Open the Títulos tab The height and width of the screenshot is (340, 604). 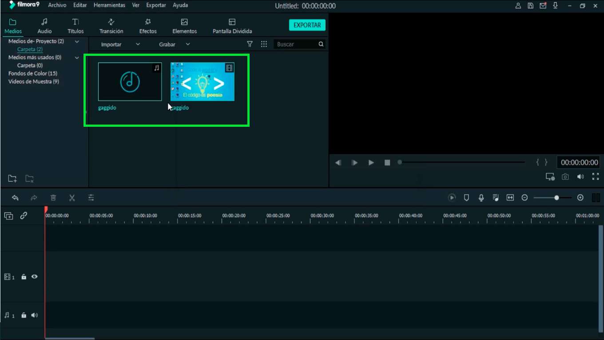(75, 26)
